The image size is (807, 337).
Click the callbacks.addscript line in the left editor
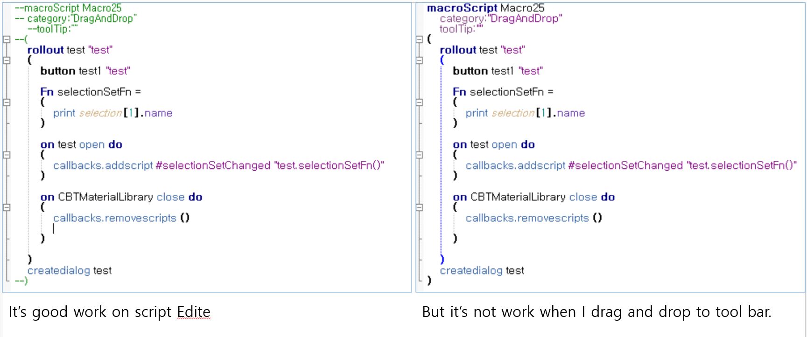tap(218, 165)
